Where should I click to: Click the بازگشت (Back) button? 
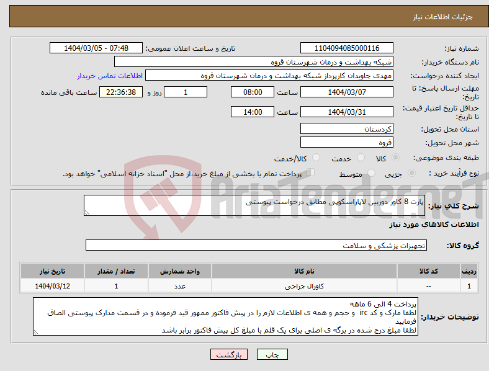229,354
